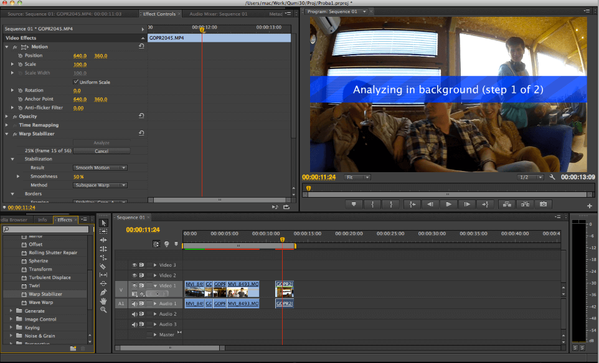The image size is (599, 363).
Task: Toggle Rotation stopwatch animation
Action: point(21,90)
